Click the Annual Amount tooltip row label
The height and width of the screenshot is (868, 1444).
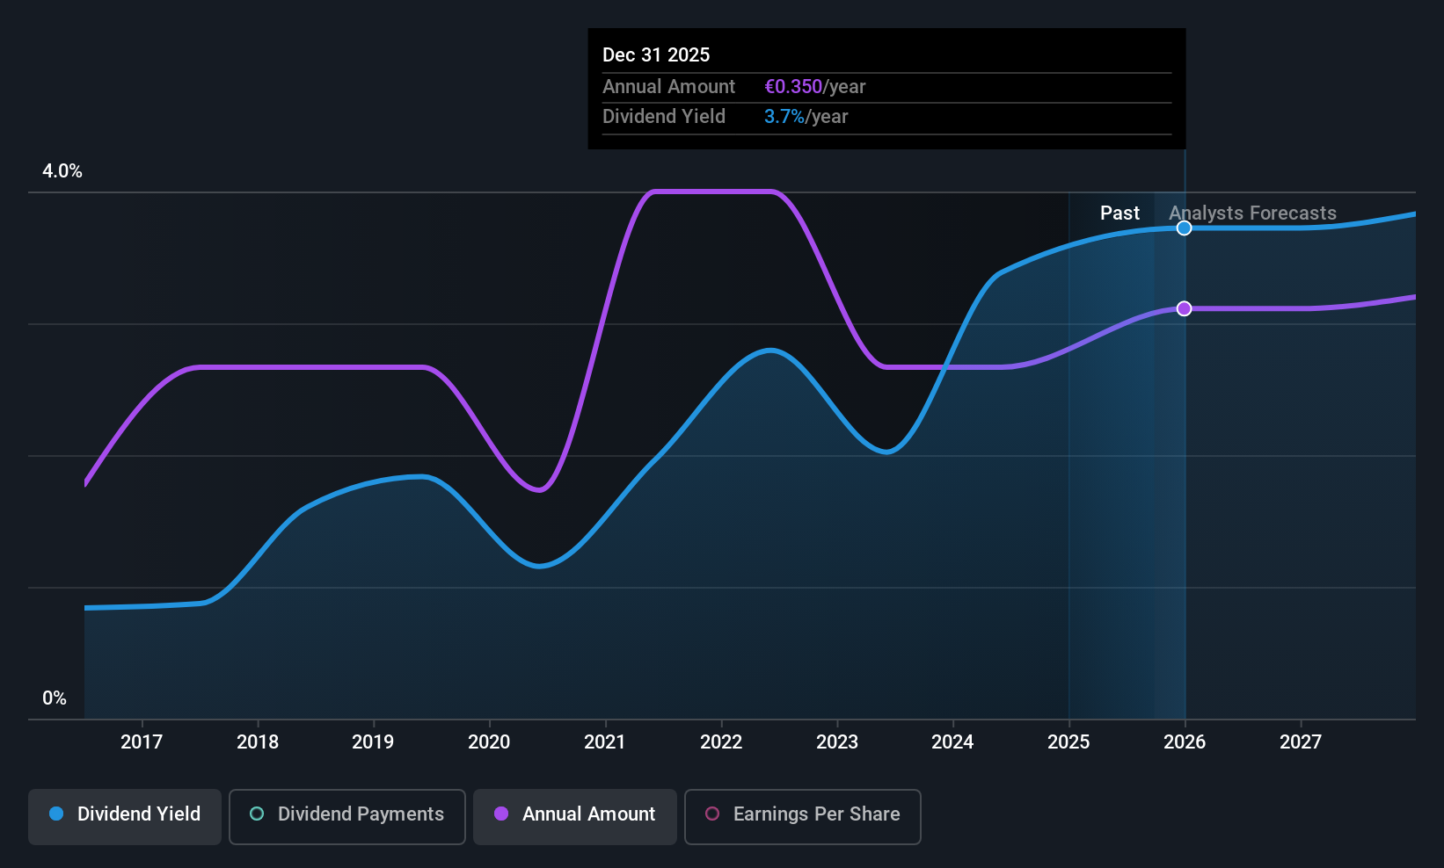(668, 87)
